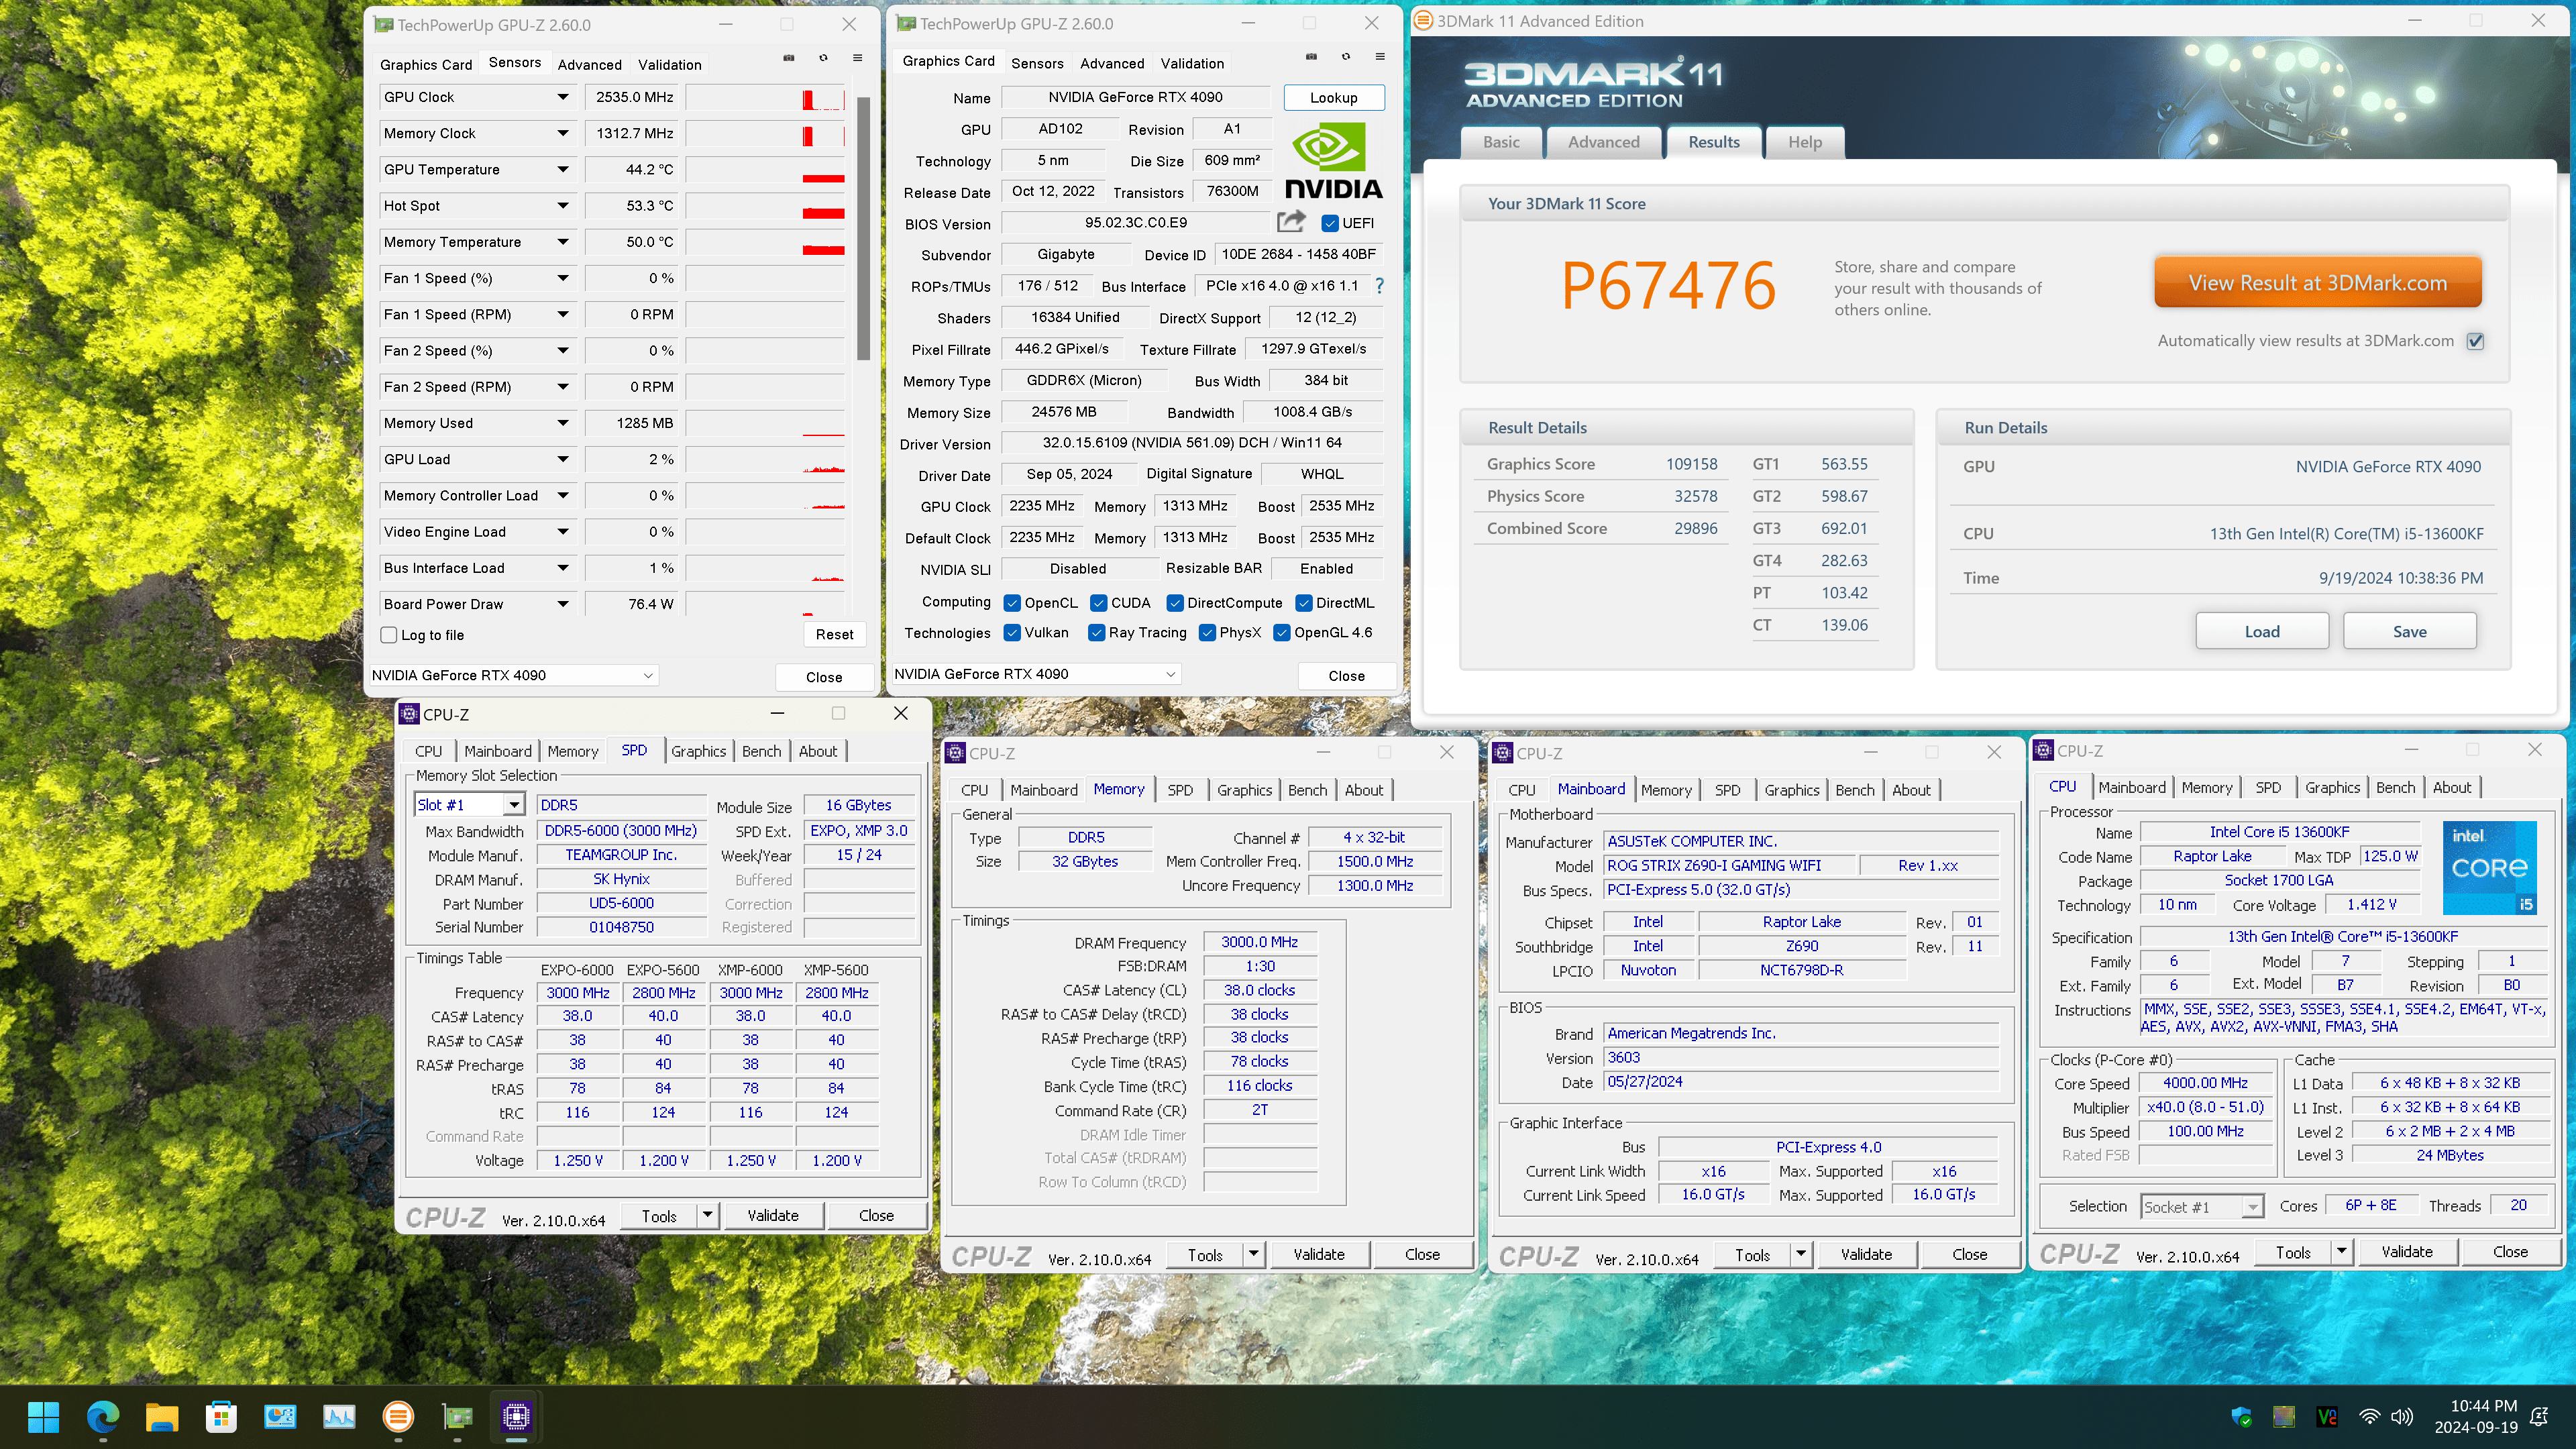Open the GPU Clock sensor dropdown arrow
The height and width of the screenshot is (1449, 2576).
click(x=563, y=97)
